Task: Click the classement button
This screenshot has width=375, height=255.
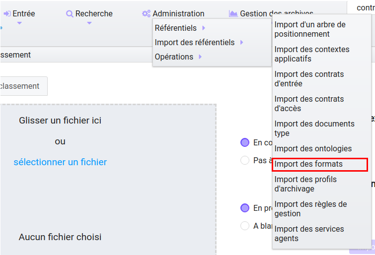Action: click(24, 86)
